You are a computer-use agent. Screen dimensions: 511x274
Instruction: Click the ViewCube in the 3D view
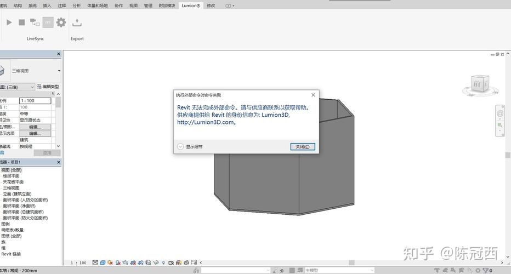tap(480, 84)
